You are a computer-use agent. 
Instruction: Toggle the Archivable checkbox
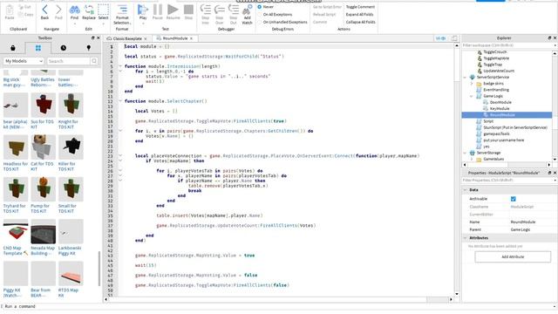(x=514, y=199)
